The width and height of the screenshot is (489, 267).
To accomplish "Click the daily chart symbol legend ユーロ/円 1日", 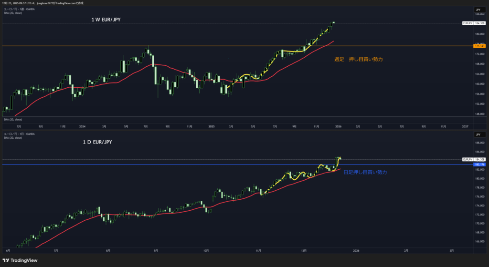I will tap(20, 134).
